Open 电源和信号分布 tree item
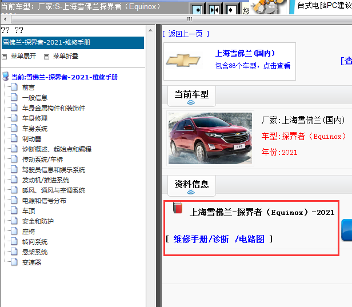Image resolution: width=352 pixels, height=307 pixels. (x=44, y=201)
